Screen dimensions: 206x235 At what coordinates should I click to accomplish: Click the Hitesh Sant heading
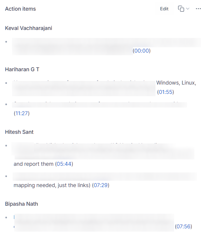click(19, 132)
